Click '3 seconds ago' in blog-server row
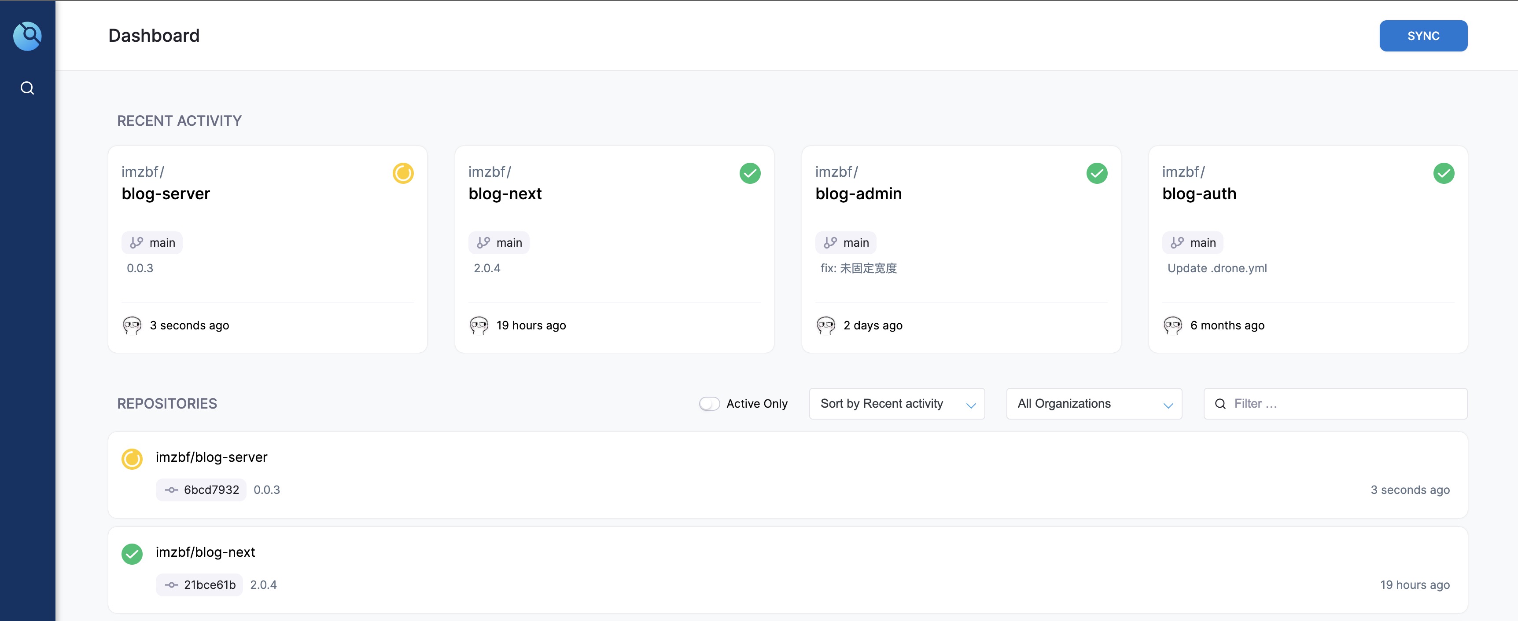Viewport: 1518px width, 621px height. coord(1410,490)
